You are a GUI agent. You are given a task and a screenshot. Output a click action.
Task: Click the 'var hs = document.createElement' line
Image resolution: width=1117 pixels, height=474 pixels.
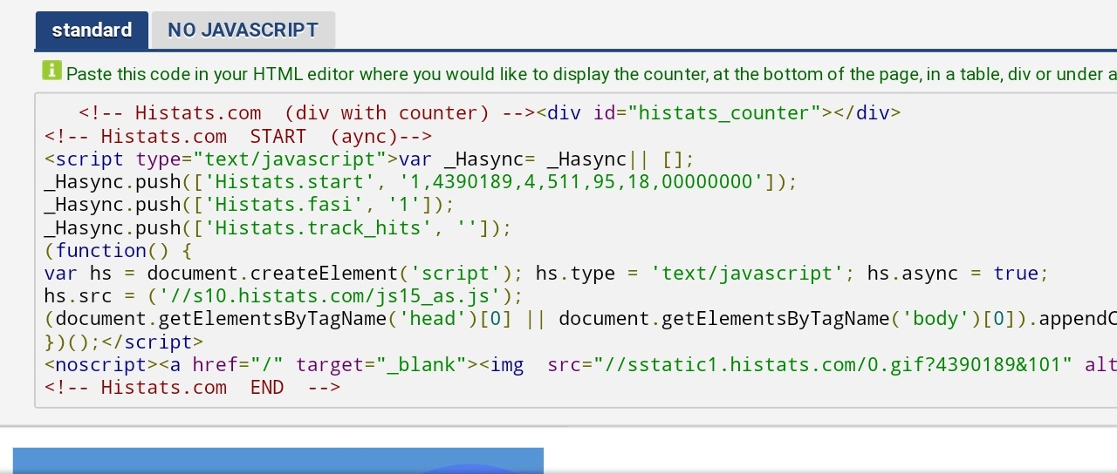[x=546, y=273]
